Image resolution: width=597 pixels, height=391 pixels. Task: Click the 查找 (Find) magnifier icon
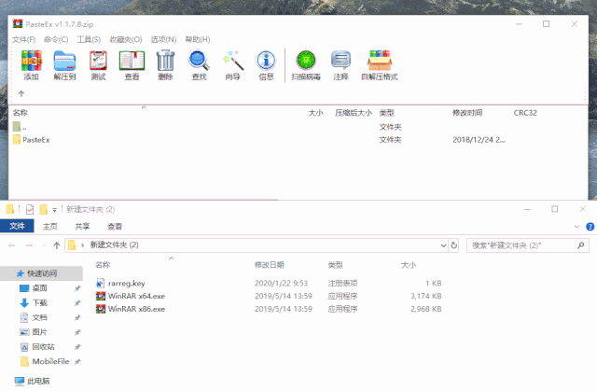tap(199, 63)
